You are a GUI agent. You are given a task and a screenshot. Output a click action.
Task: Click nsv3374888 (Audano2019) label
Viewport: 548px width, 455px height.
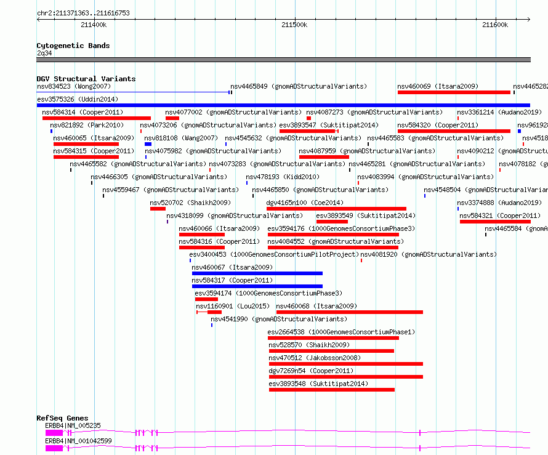point(499,203)
